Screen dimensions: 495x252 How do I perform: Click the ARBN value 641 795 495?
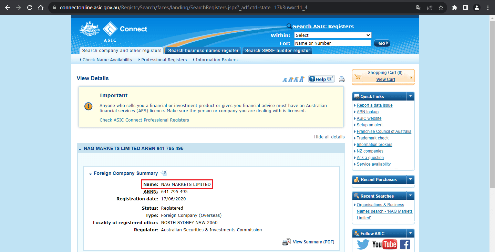coord(174,192)
